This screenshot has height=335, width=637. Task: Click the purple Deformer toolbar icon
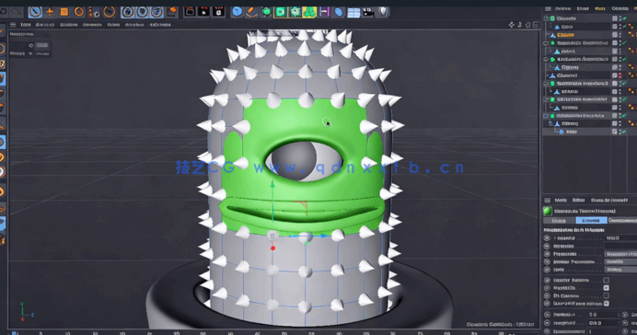point(324,12)
